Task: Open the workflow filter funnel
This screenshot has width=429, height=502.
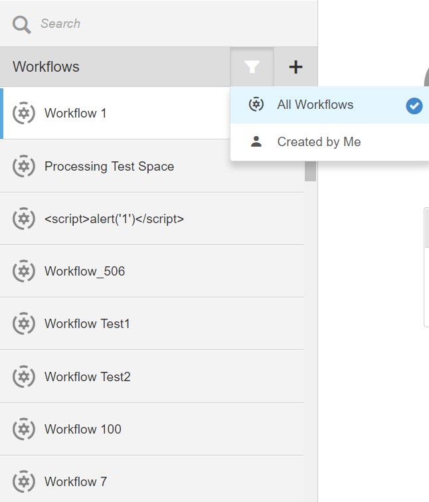Action: (252, 67)
